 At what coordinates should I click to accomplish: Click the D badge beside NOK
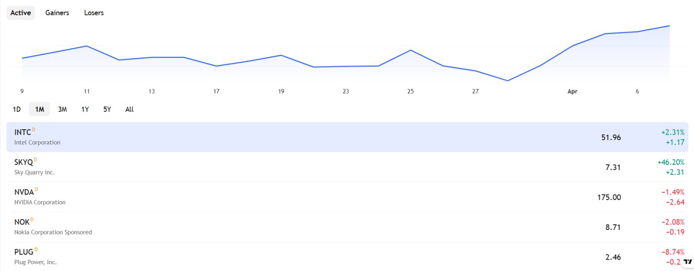(32, 219)
